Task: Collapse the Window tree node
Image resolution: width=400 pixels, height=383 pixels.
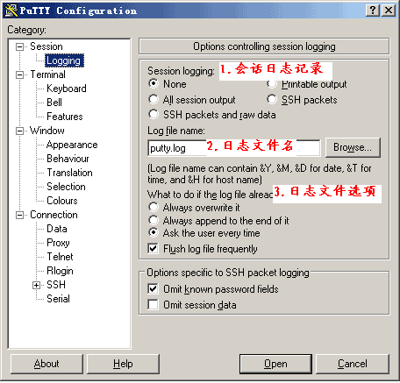Action: click(19, 131)
